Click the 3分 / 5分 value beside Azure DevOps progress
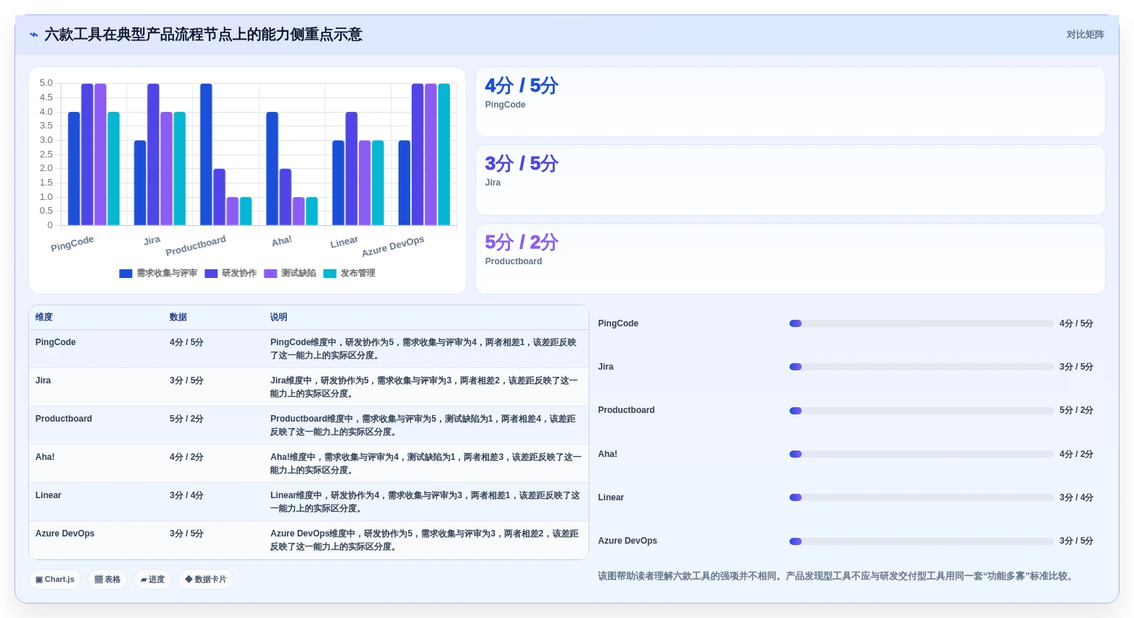The width and height of the screenshot is (1134, 618). coord(1076,541)
